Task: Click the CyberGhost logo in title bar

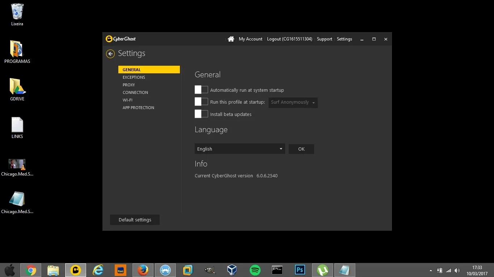Action: point(121,39)
